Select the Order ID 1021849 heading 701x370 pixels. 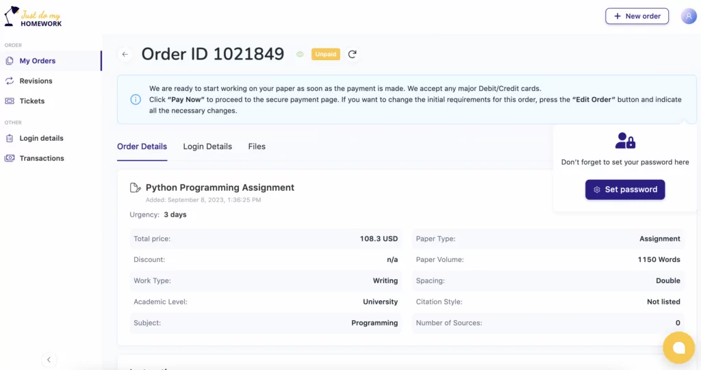(213, 54)
